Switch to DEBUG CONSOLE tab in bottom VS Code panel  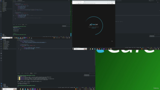pos(27,73)
